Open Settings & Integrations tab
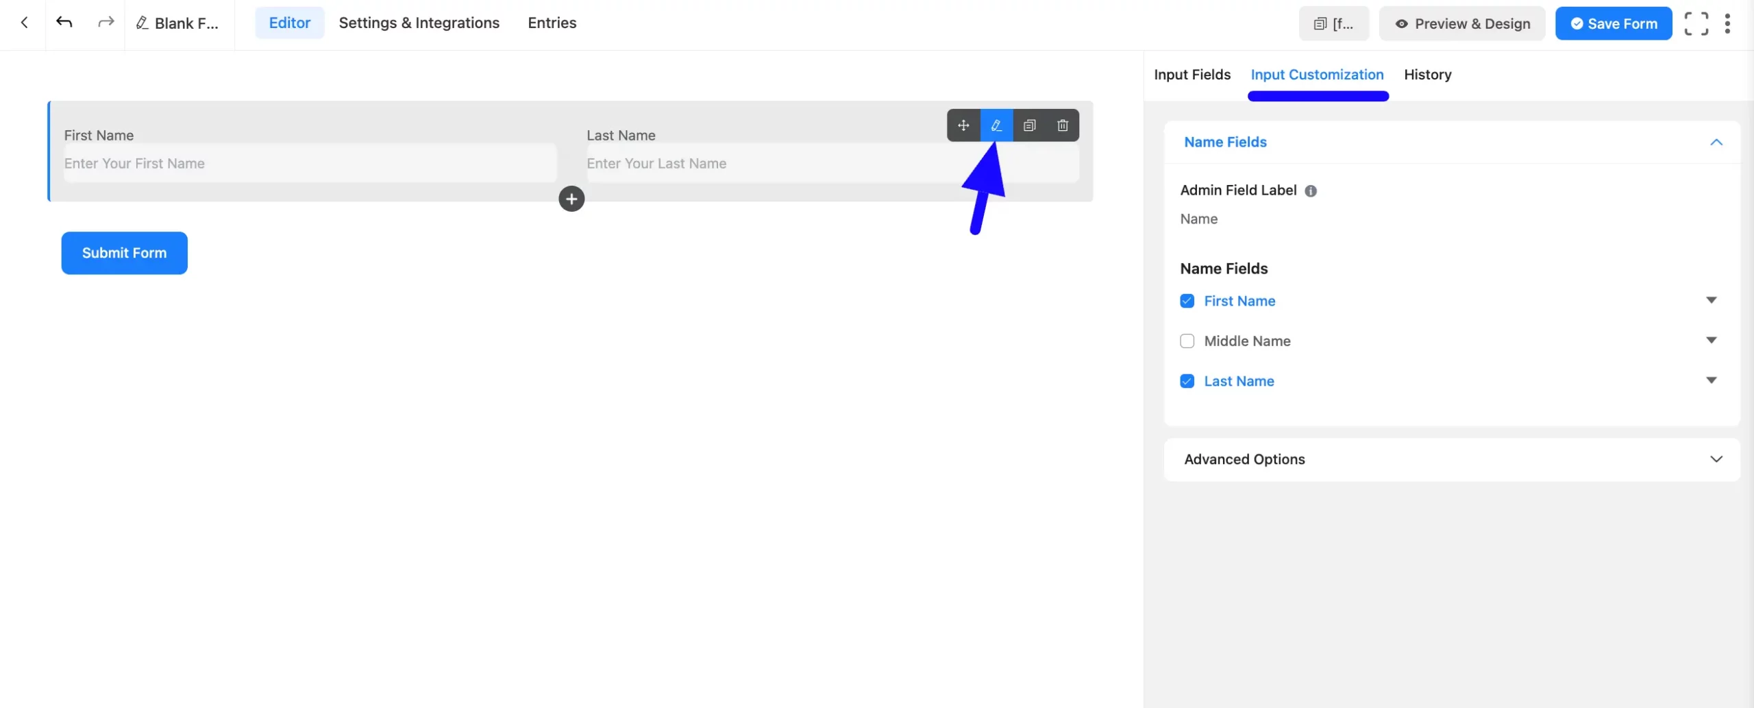The height and width of the screenshot is (708, 1754). coord(419,23)
